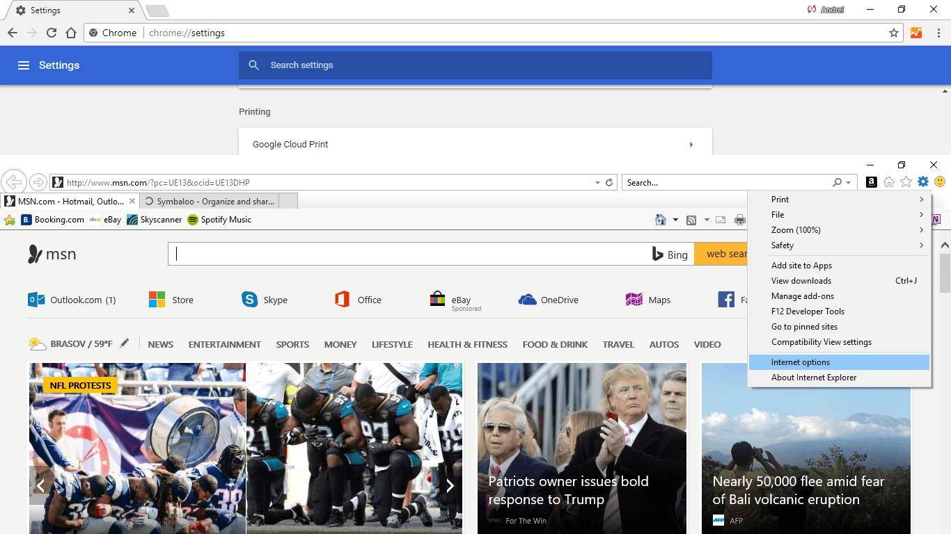
Task: Click the command bar Home icon in IE
Action: 661,220
